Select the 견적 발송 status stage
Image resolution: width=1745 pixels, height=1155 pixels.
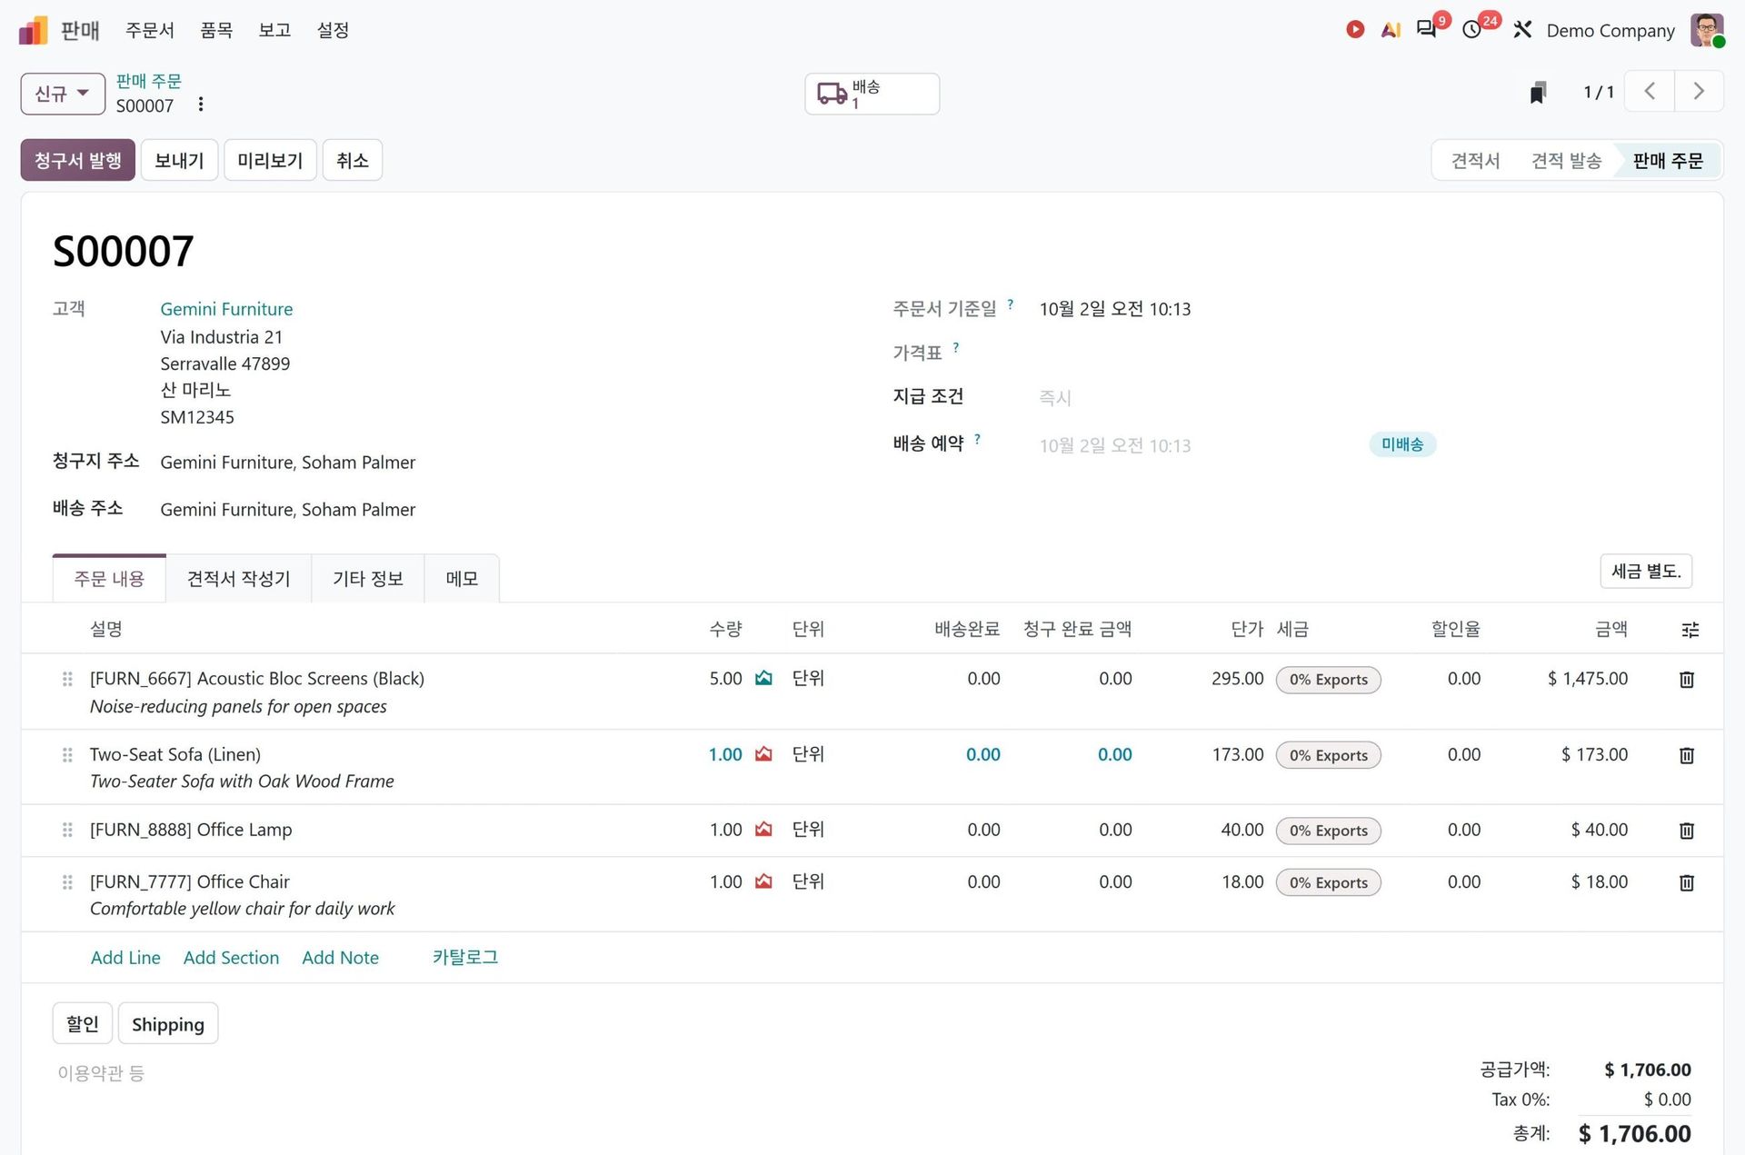pos(1566,160)
